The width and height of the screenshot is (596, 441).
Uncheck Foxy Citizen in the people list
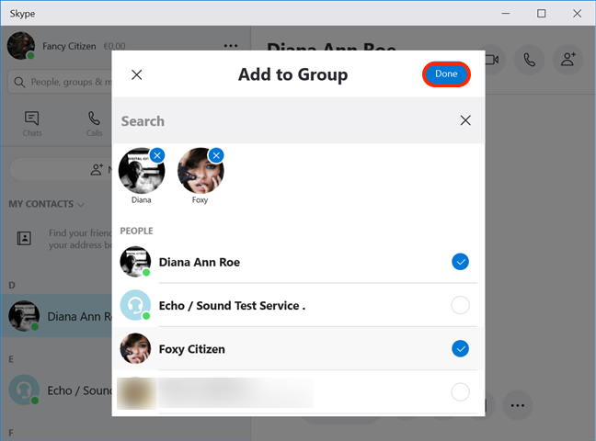point(460,349)
